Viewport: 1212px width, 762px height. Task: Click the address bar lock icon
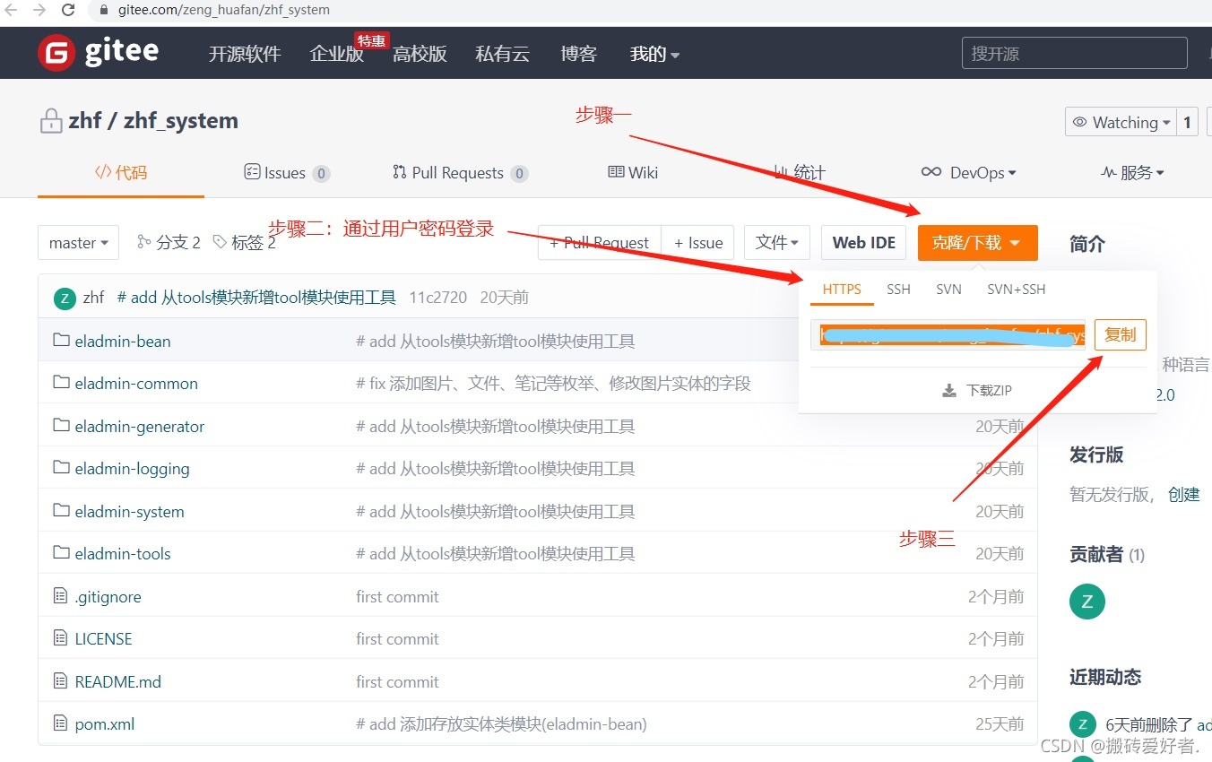[x=103, y=10]
